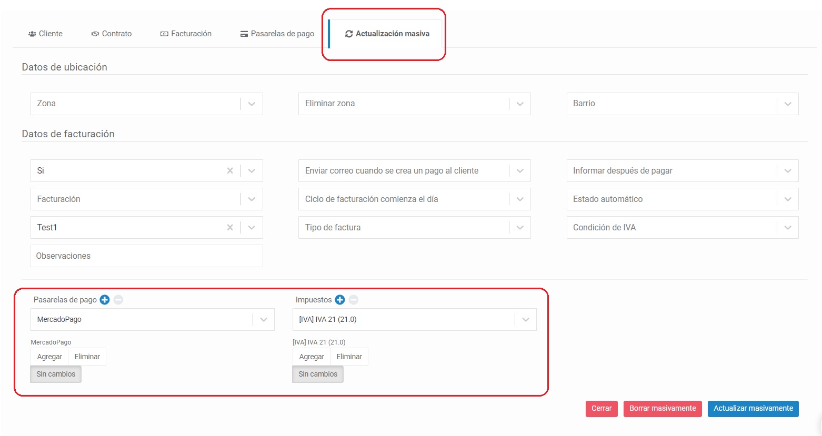Image resolution: width=822 pixels, height=436 pixels.
Task: Click the Actualización masiva refresh icon
Action: pos(349,34)
